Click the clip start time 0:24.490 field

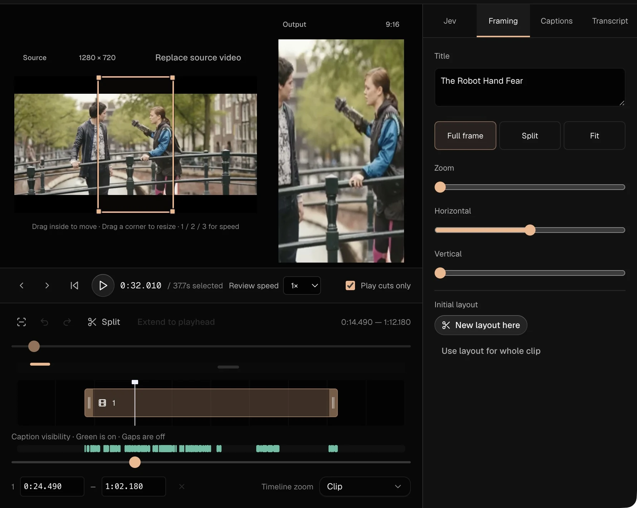pyautogui.click(x=52, y=487)
